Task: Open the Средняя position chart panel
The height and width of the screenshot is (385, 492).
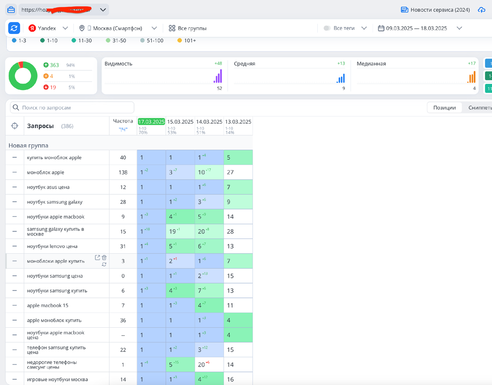Action: tap(290, 76)
